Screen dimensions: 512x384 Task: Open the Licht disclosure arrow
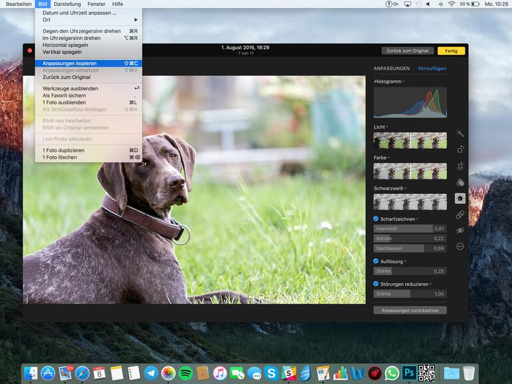[x=387, y=127]
